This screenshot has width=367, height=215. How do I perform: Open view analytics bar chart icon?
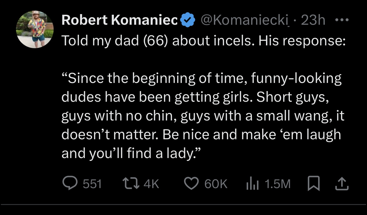click(252, 184)
